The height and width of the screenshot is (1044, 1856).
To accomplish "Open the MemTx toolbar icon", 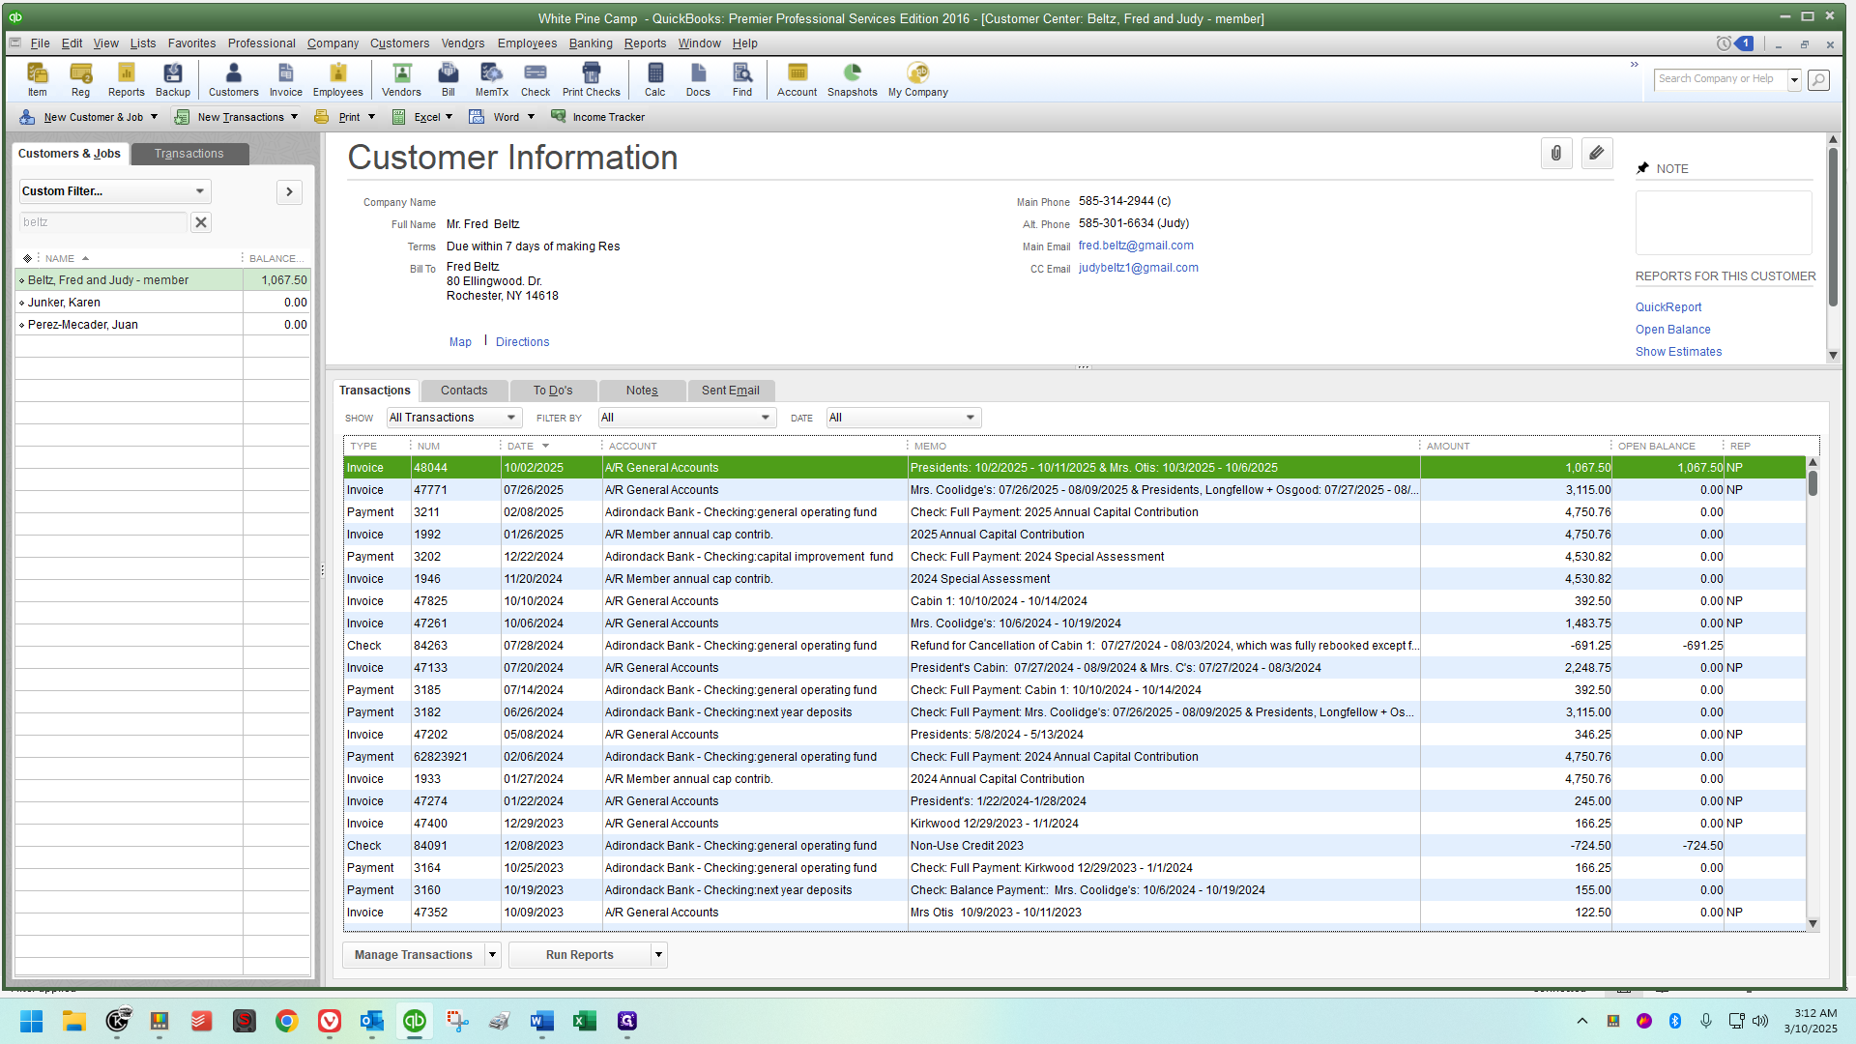I will tap(491, 79).
